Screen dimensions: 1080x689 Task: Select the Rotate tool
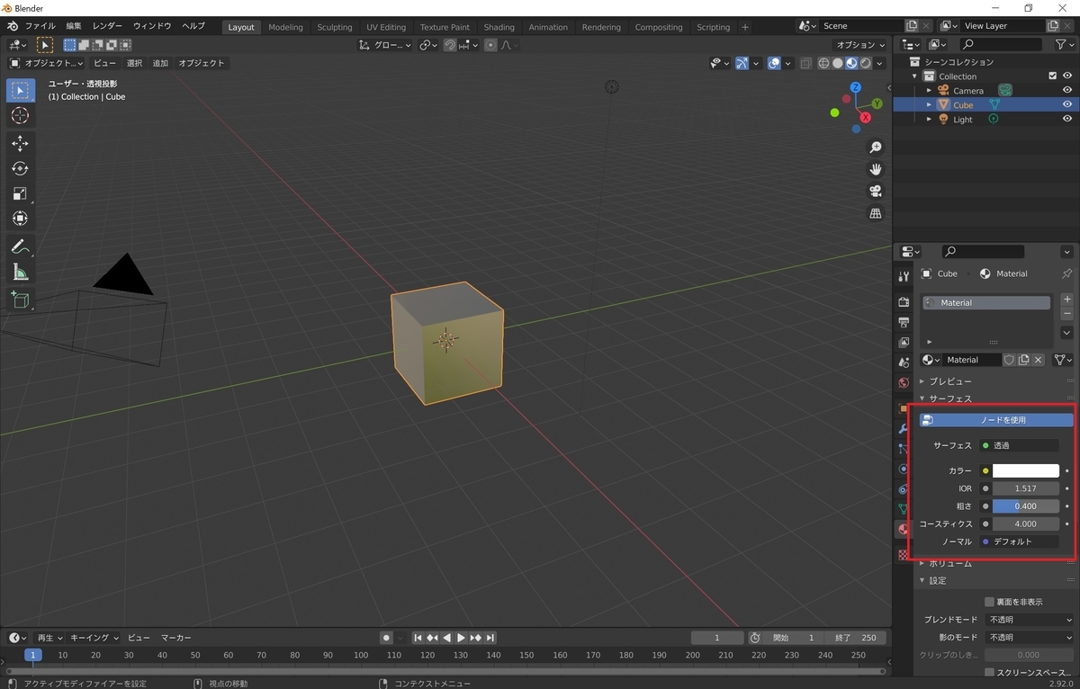(20, 169)
